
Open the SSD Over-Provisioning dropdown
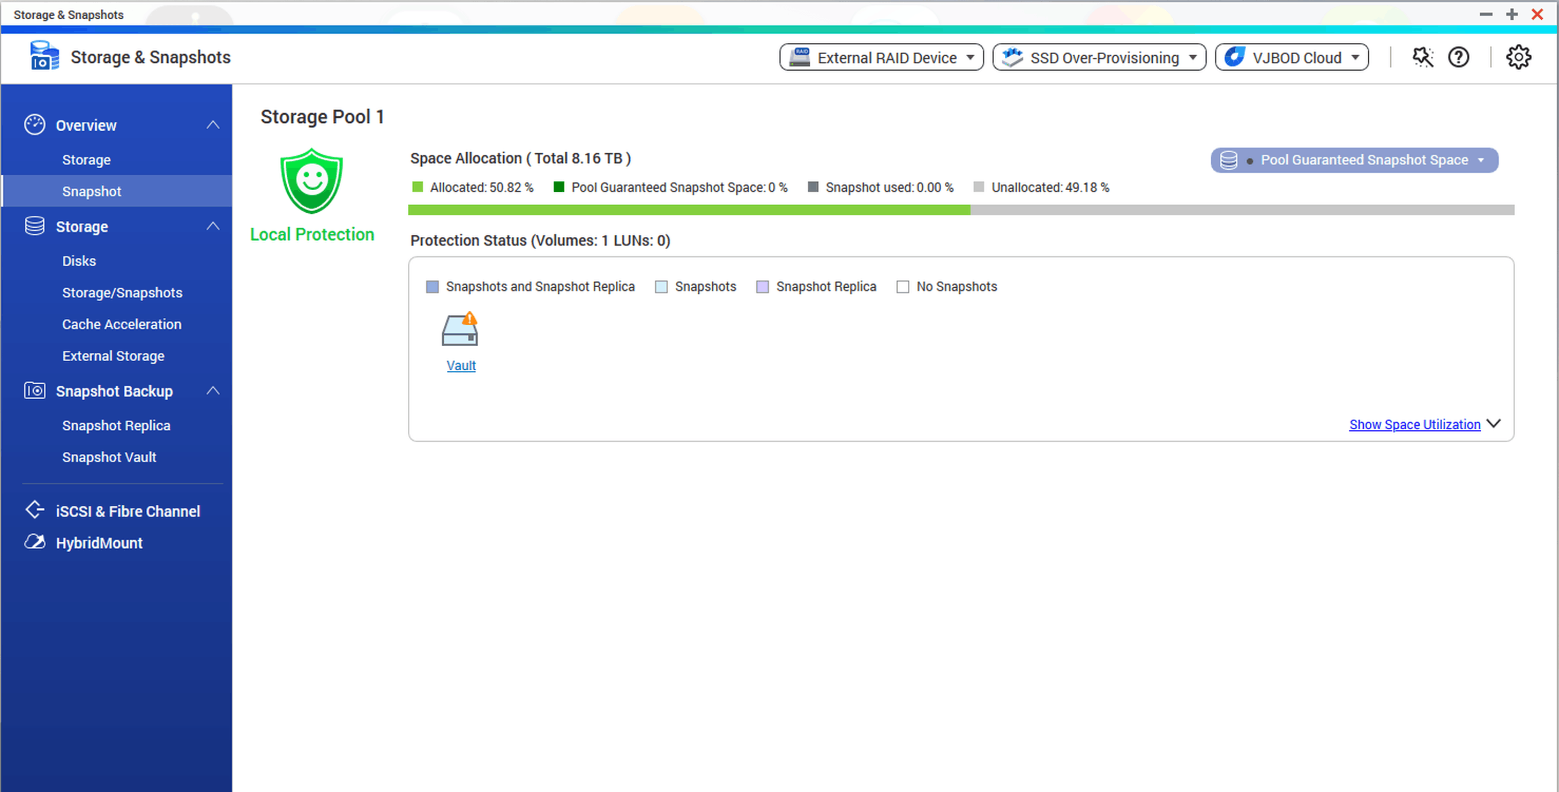point(1099,57)
